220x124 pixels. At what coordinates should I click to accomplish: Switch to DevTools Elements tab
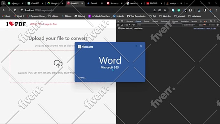point(129,21)
